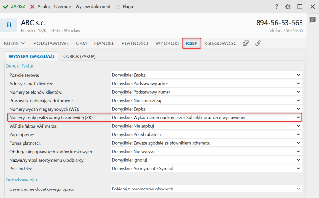Go to the PŁATNOŚCI tab
Image resolution: width=319 pixels, height=198 pixels.
(135, 43)
